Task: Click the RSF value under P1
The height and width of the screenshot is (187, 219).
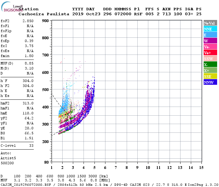Action: point(138,14)
